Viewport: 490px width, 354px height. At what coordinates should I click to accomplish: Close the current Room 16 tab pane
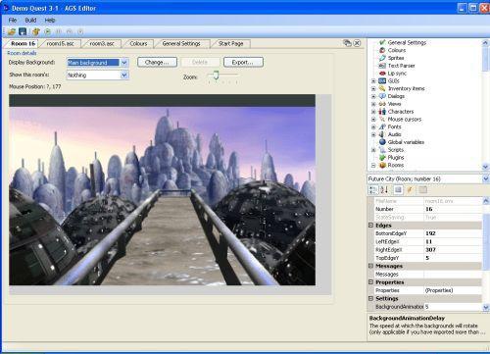[x=357, y=43]
